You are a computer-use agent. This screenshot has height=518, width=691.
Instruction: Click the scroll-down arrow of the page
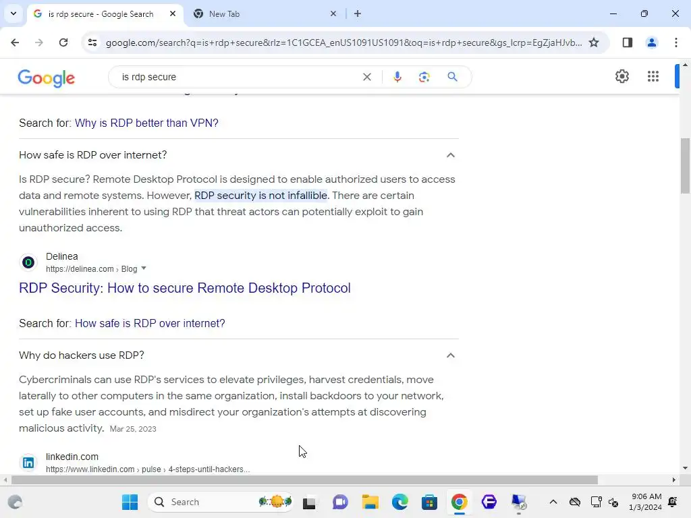click(x=685, y=468)
